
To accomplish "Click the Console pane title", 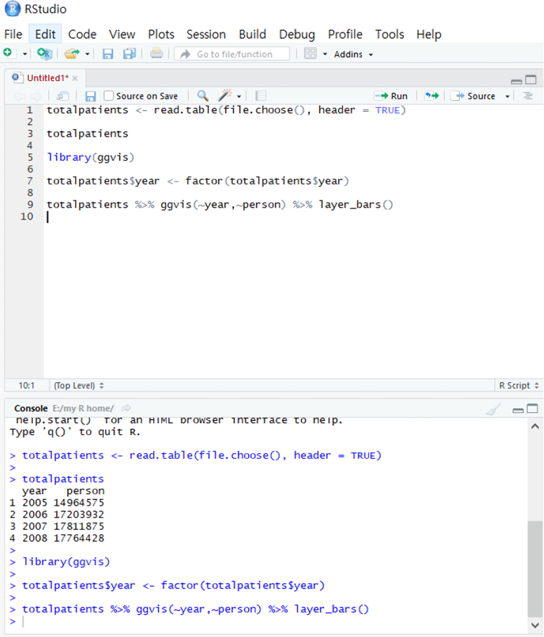I will pyautogui.click(x=31, y=408).
